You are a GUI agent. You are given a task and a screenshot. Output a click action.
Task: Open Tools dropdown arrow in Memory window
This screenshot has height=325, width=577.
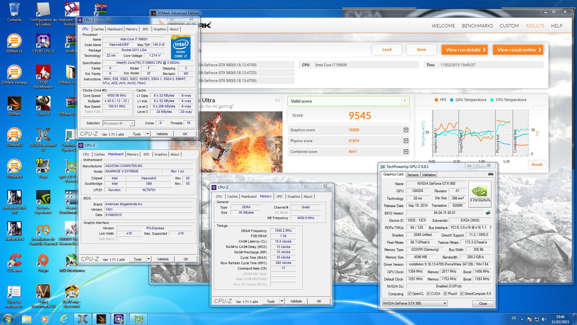pos(282,301)
